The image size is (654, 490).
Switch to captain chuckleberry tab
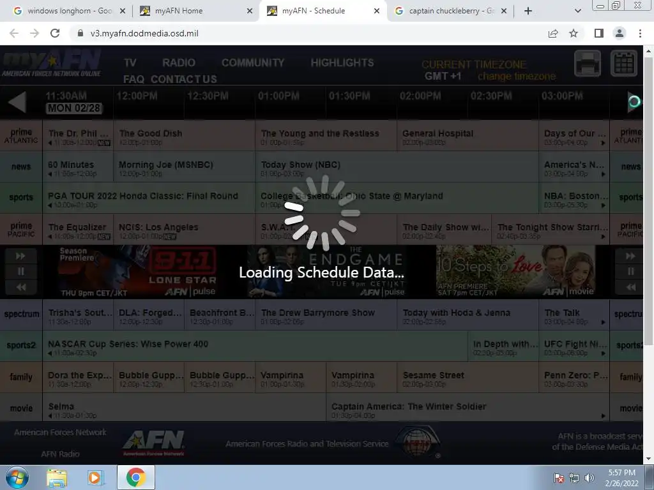450,11
